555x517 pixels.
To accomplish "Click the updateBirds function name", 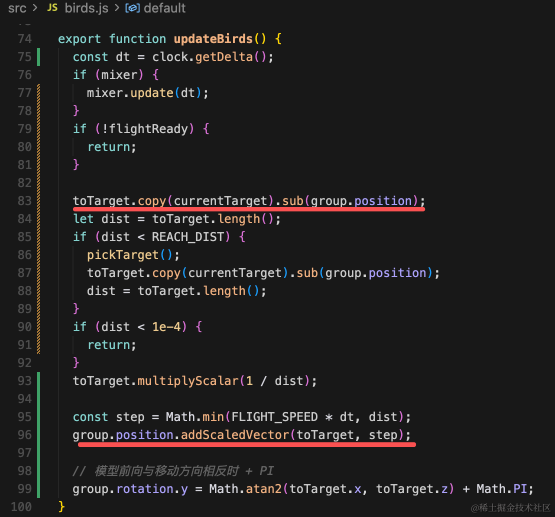I will [213, 39].
